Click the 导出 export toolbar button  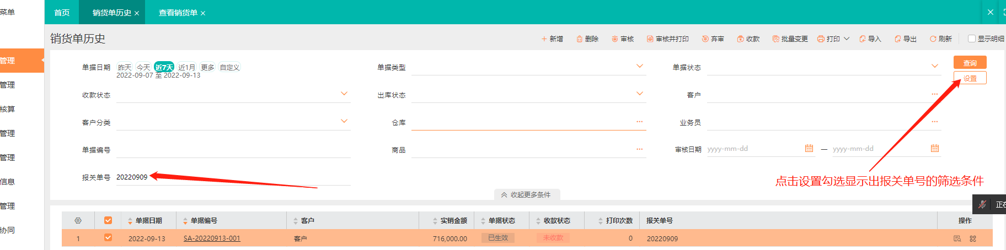[x=906, y=39]
